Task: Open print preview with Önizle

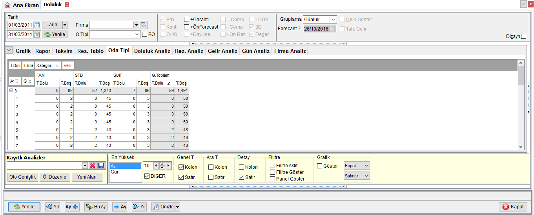Action: (163, 207)
